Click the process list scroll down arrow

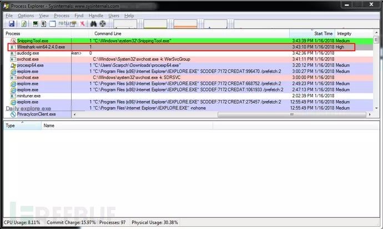tap(376, 108)
